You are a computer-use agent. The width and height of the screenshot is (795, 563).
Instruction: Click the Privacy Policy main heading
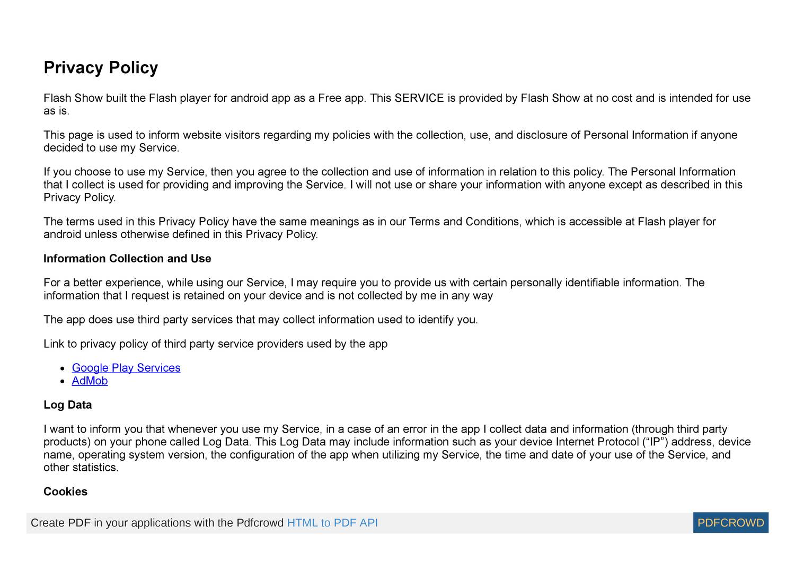[x=101, y=68]
